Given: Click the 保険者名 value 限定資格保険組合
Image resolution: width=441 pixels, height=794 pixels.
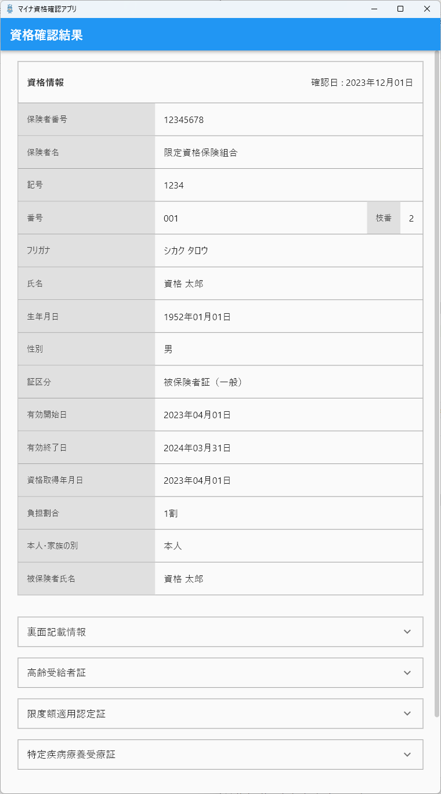Looking at the screenshot, I should (201, 153).
